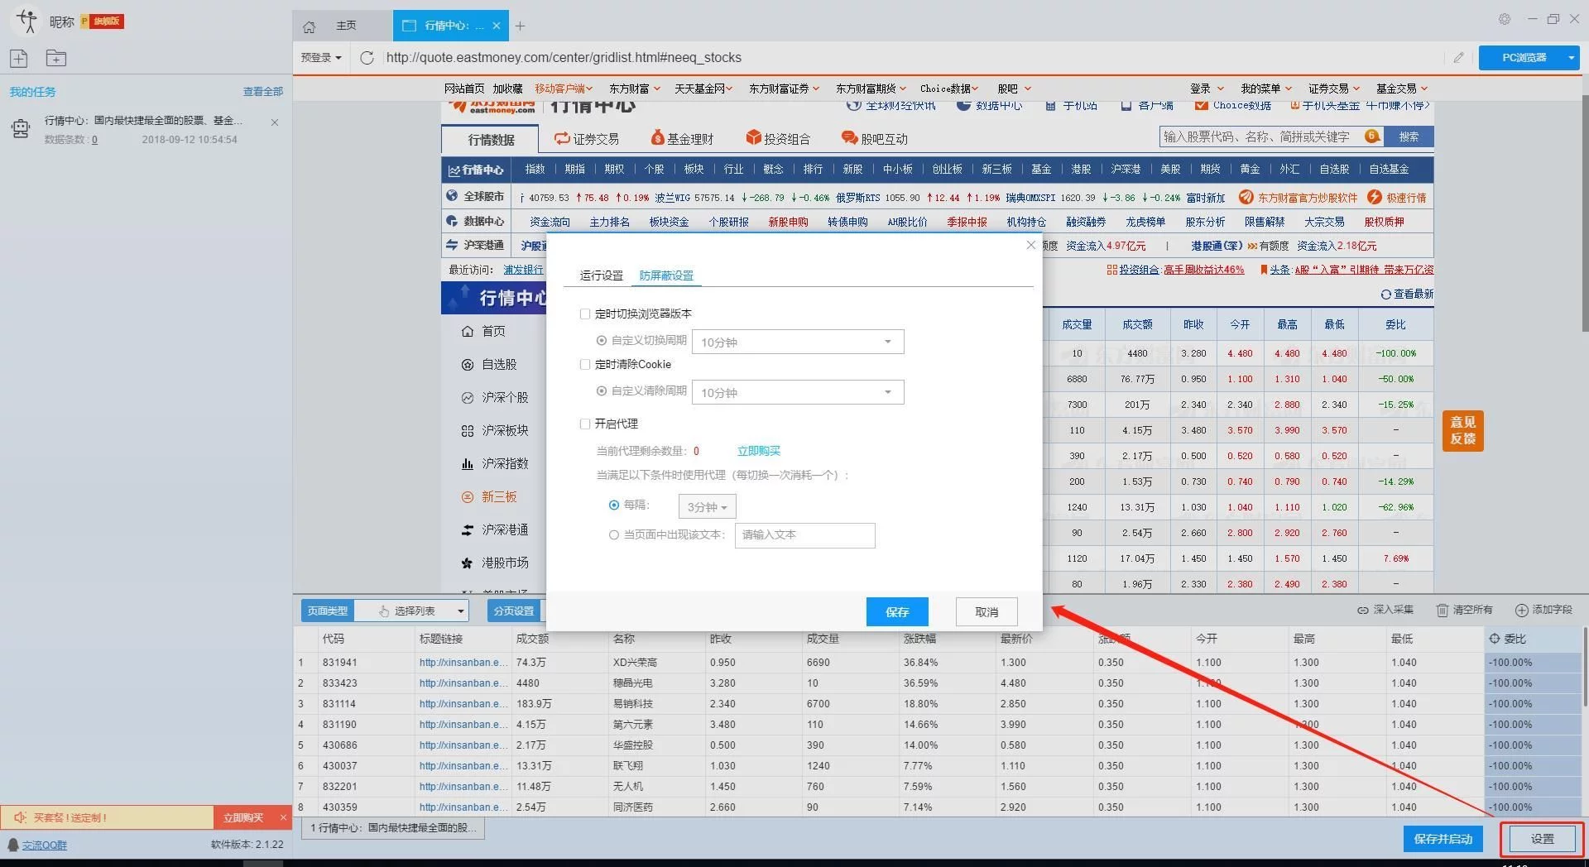
Task: Close the settings dialog with X
Action: (1030, 245)
